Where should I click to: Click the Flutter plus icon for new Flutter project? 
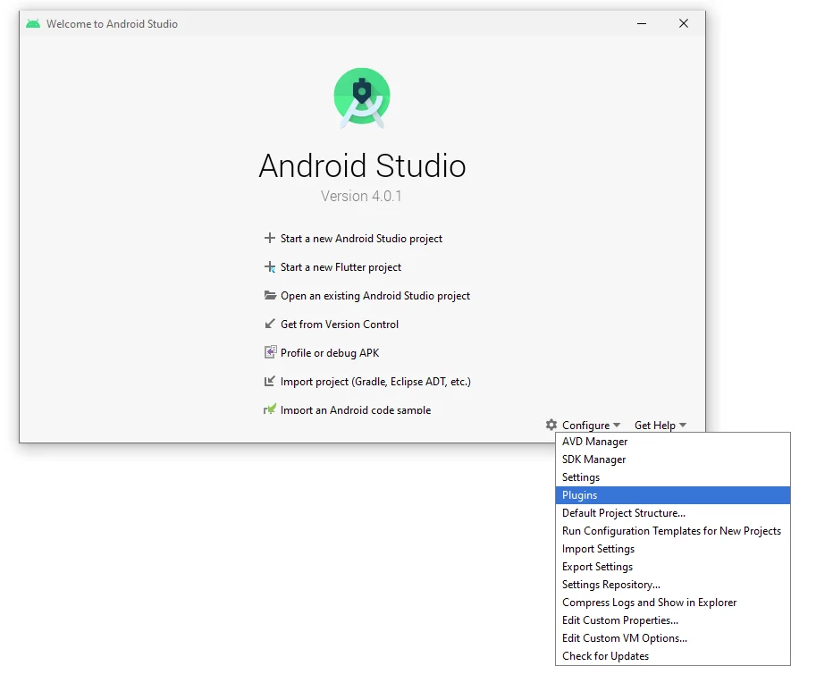[x=270, y=266]
